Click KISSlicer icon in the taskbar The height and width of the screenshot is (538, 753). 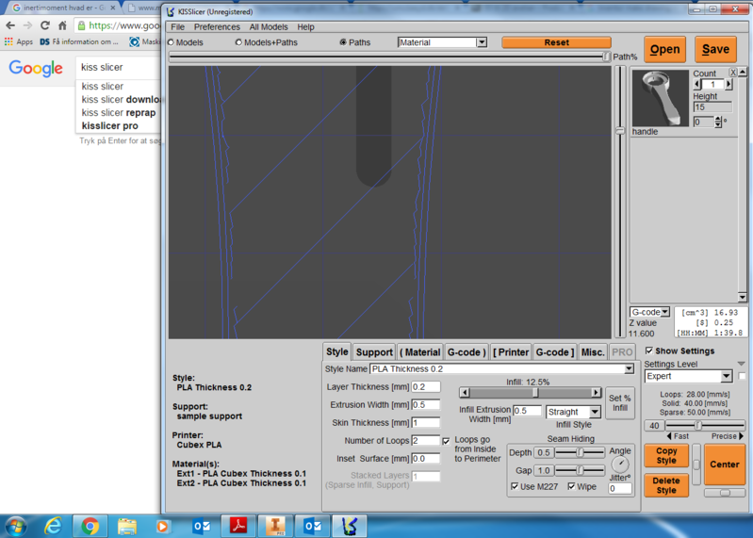(x=350, y=527)
